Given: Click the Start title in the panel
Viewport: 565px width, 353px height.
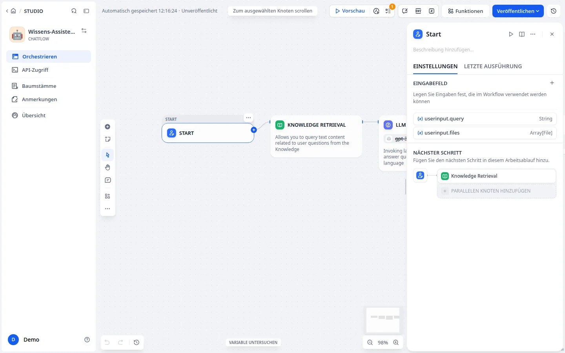Looking at the screenshot, I should [434, 34].
